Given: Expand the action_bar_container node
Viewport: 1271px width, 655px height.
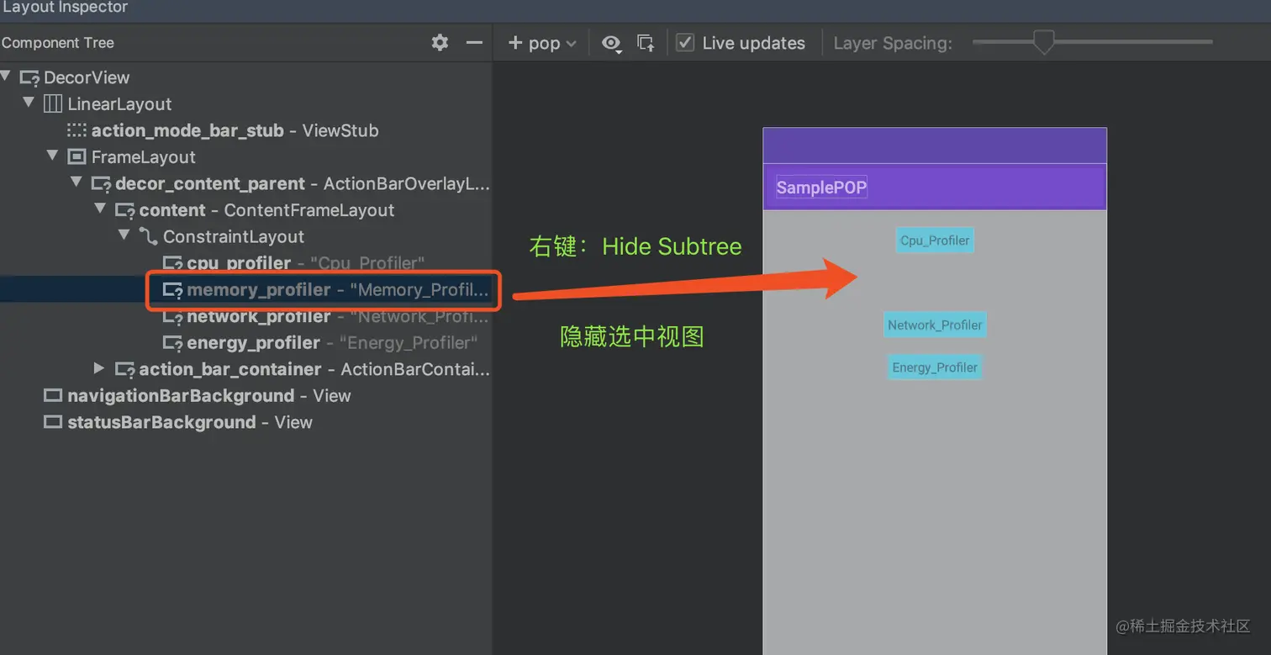Looking at the screenshot, I should click(x=99, y=368).
